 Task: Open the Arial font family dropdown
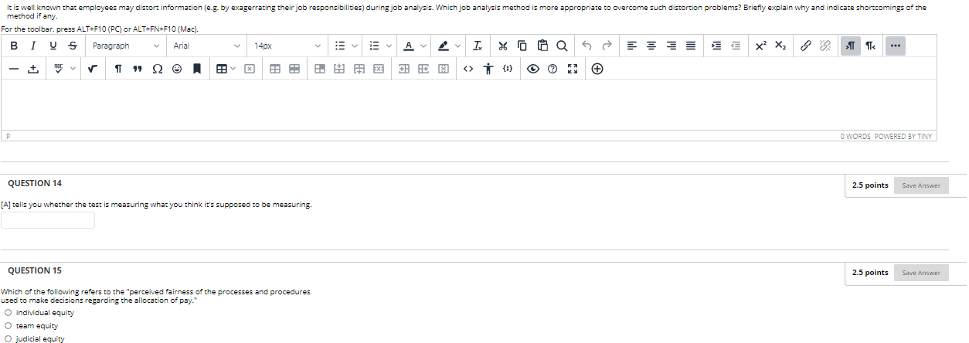[x=207, y=46]
